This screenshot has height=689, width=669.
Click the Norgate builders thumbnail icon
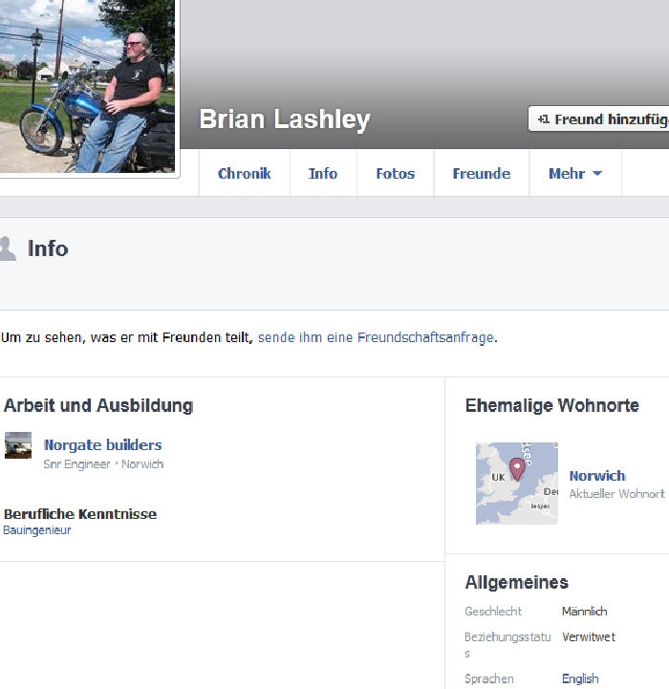coord(18,445)
